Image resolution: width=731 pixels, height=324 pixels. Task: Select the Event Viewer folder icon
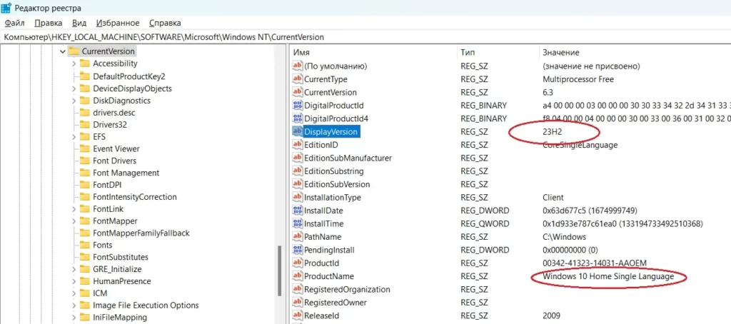[84, 148]
